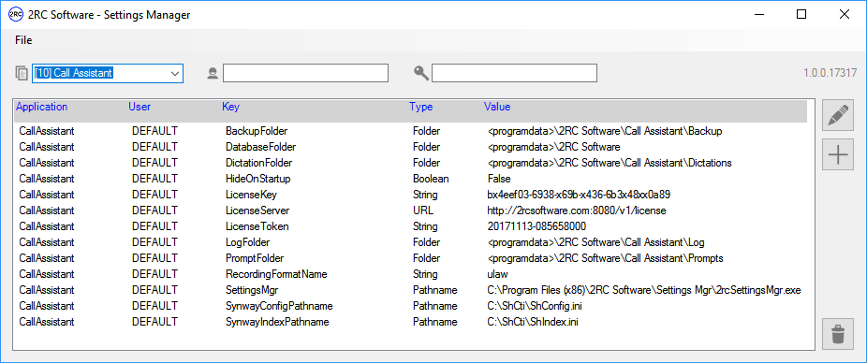This screenshot has height=363, width=867.
Task: Click the license key value bx4eef03-6938...
Action: pos(579,195)
